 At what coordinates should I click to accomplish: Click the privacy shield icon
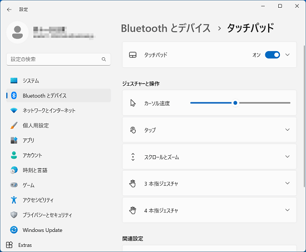14,215
